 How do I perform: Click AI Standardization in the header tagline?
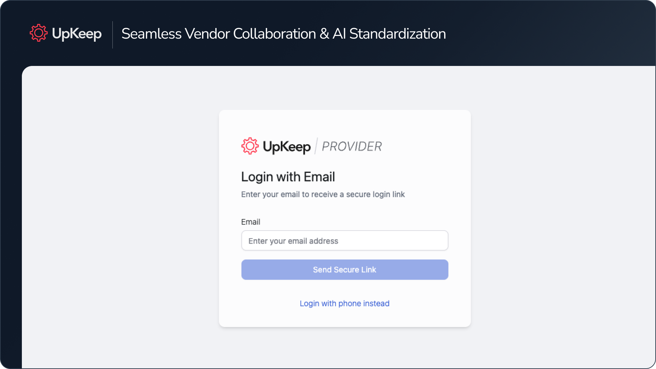pos(389,33)
